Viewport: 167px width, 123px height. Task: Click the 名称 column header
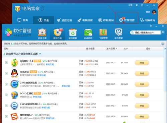click(6, 49)
